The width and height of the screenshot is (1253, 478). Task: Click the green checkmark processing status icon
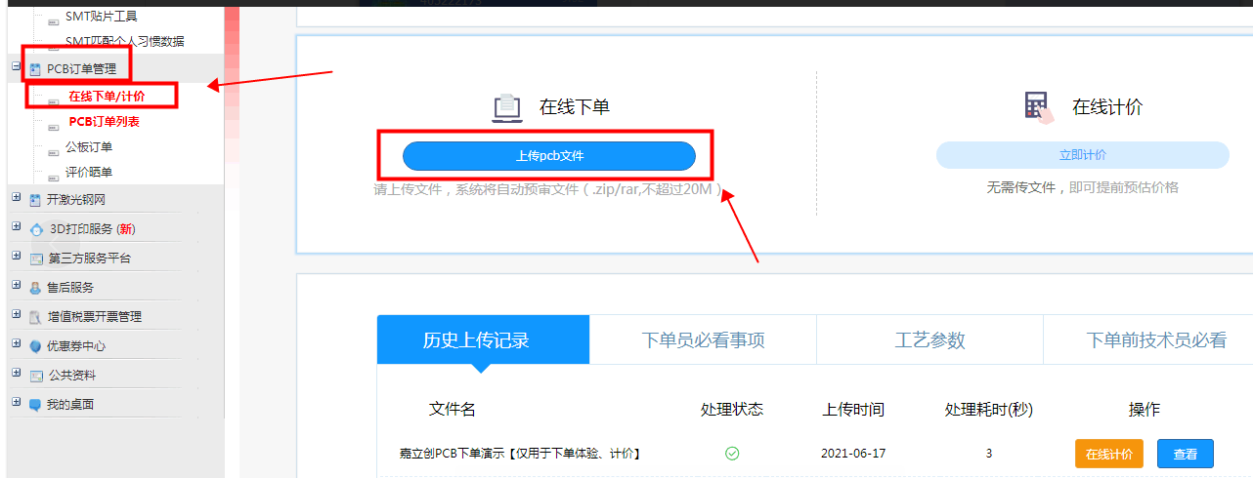732,453
